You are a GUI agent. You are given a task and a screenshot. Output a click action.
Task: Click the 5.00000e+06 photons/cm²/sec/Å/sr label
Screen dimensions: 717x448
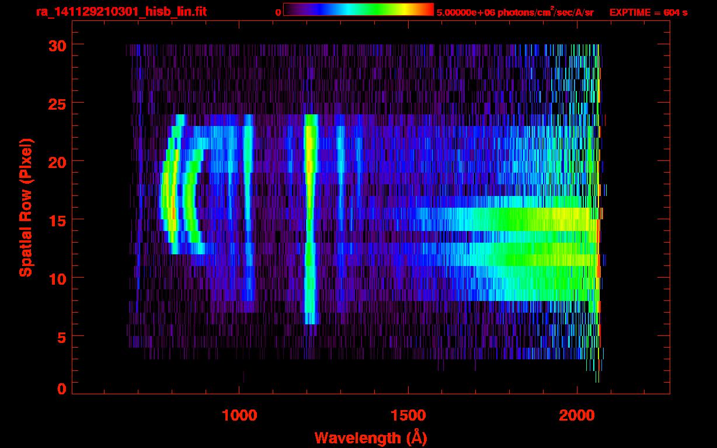515,12
